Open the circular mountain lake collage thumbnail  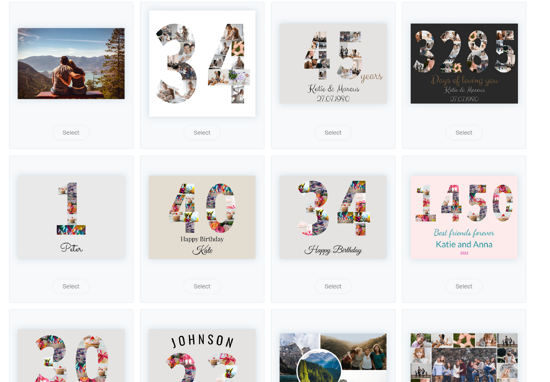[333, 358]
